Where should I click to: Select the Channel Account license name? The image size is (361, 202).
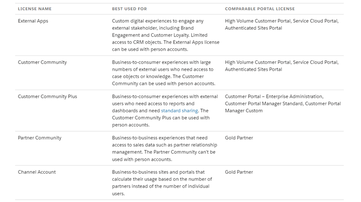37,172
